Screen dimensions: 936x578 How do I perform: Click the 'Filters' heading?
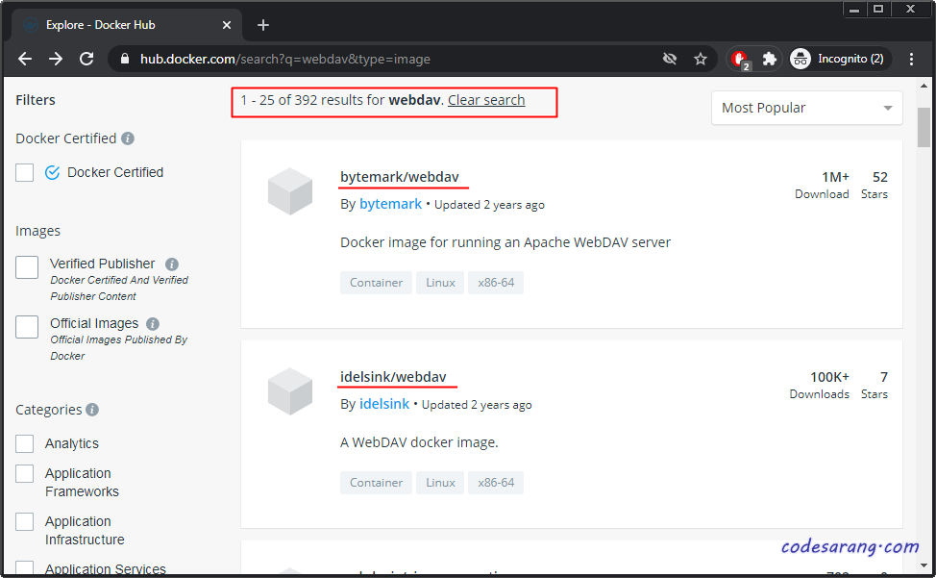36,100
